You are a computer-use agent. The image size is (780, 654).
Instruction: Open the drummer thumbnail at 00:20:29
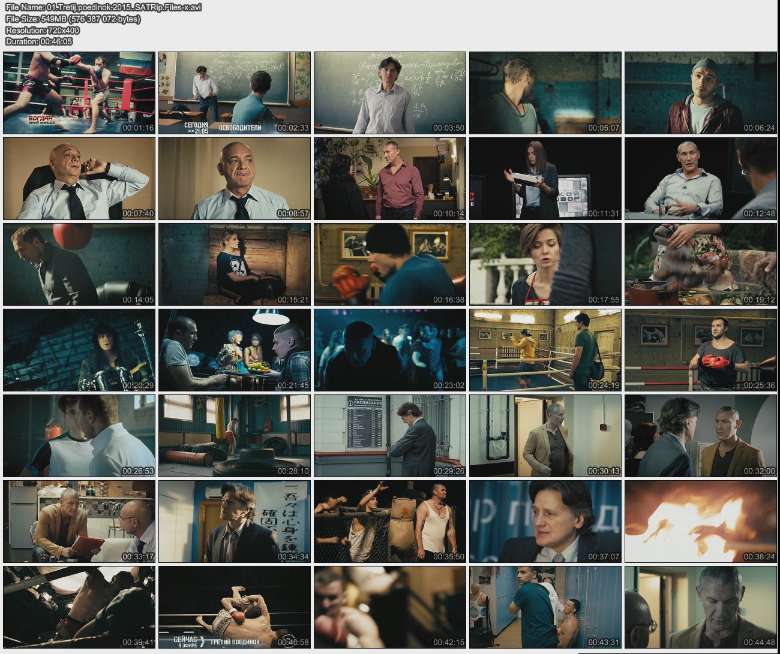pyautogui.click(x=79, y=350)
